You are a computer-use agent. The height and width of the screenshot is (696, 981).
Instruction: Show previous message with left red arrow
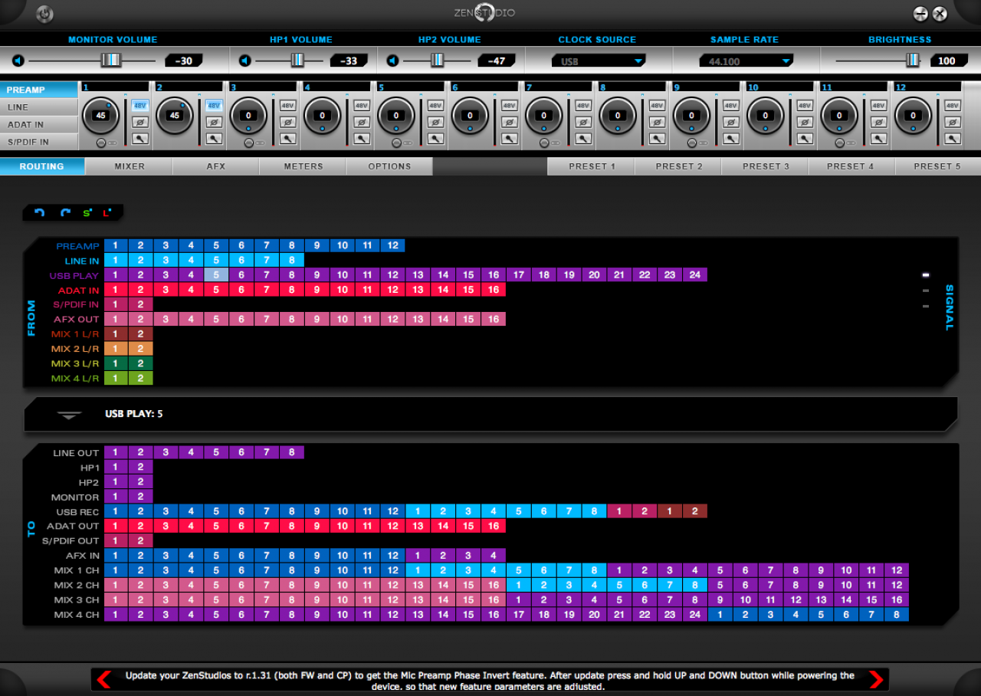point(104,679)
